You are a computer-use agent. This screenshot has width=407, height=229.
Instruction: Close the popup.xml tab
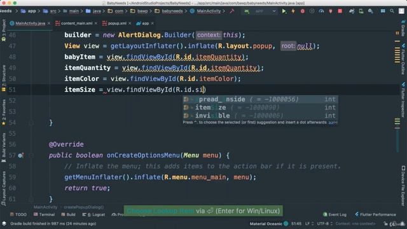tap(130, 24)
